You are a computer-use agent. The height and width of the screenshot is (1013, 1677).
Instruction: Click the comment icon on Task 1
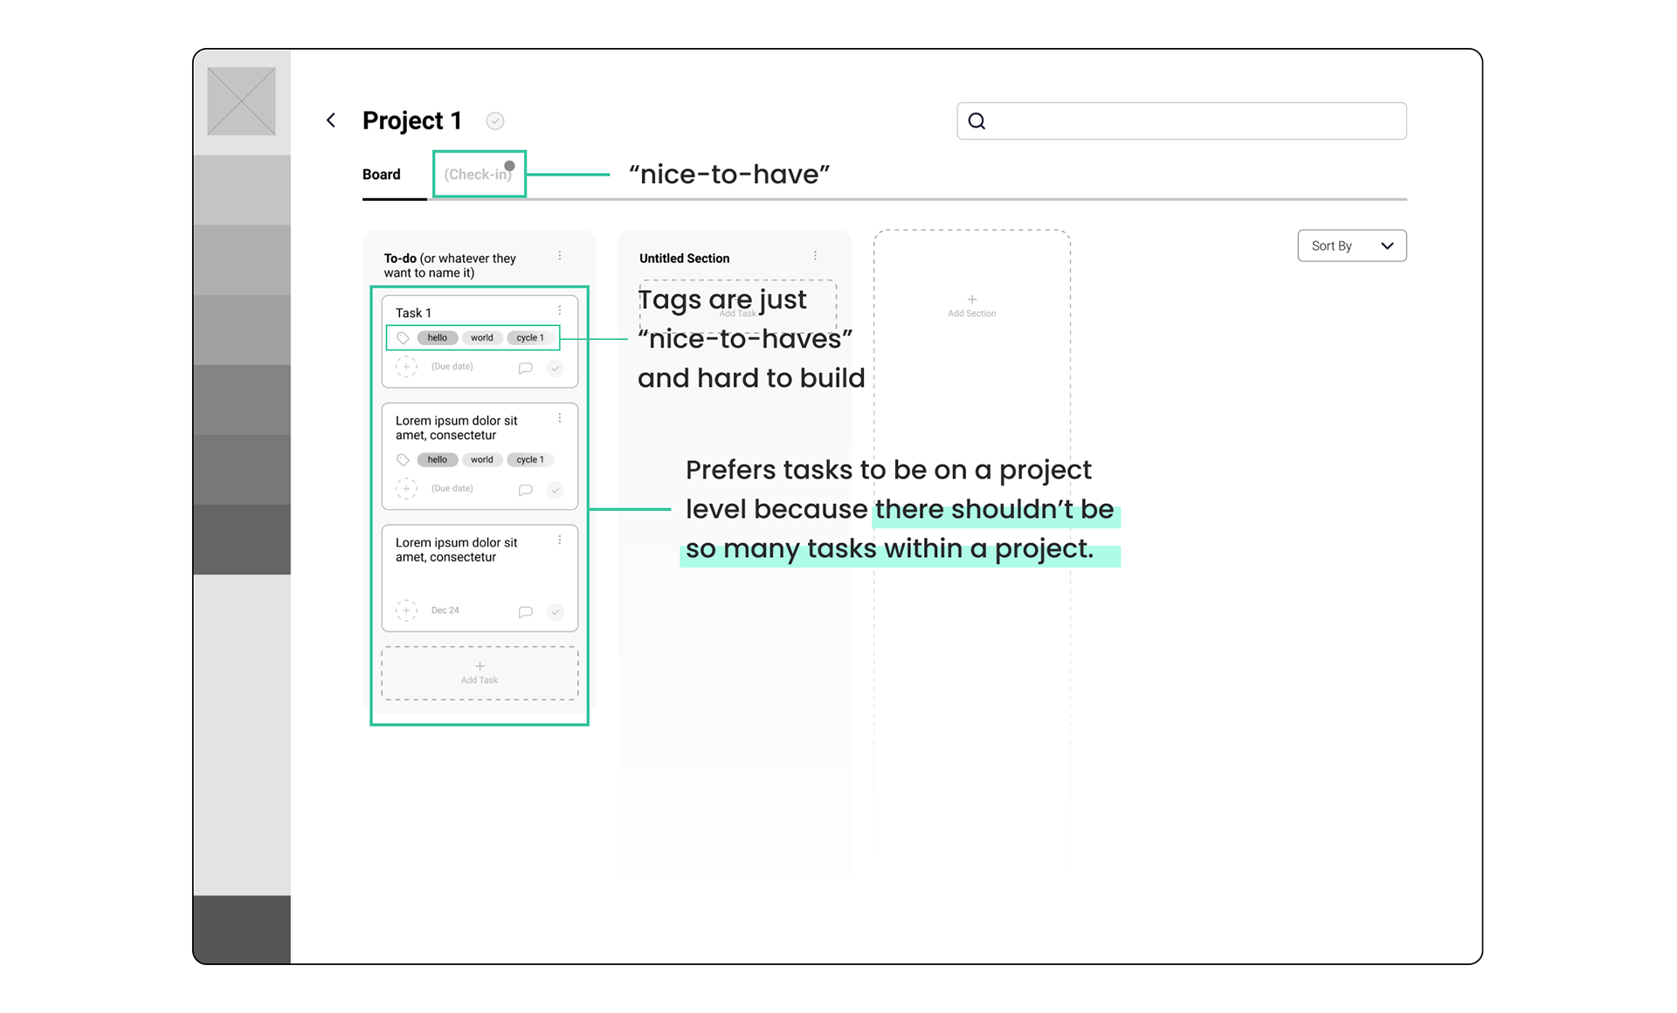tap(525, 368)
